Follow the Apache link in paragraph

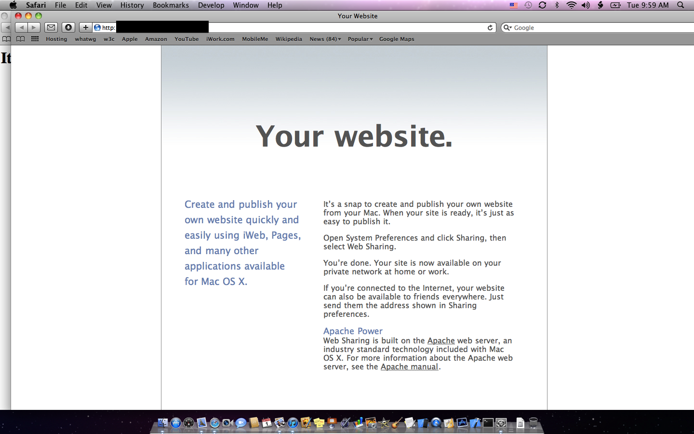[441, 340]
